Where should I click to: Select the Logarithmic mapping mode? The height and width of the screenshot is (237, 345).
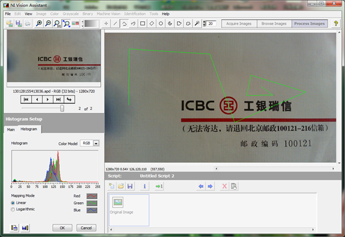[x=23, y=209]
